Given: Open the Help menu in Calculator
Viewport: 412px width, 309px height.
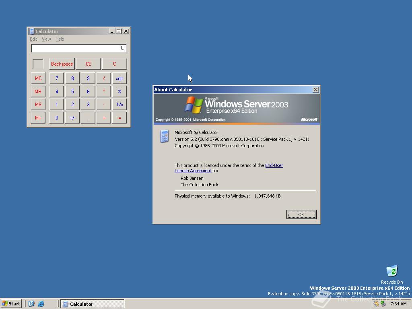Looking at the screenshot, I should pos(60,39).
